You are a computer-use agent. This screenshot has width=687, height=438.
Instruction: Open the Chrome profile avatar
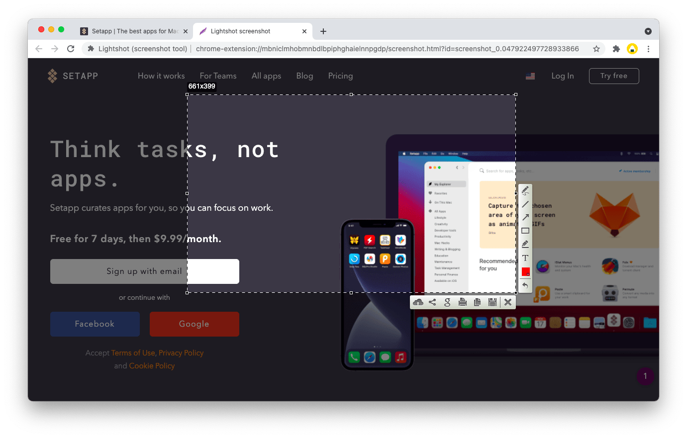(x=632, y=49)
